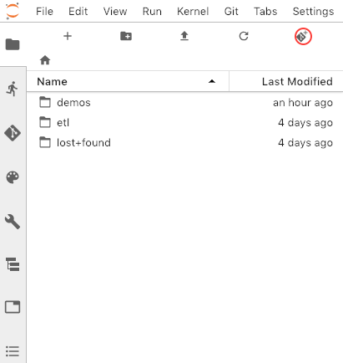343x363 pixels.
Task: Open the Git menu
Action: (x=231, y=12)
